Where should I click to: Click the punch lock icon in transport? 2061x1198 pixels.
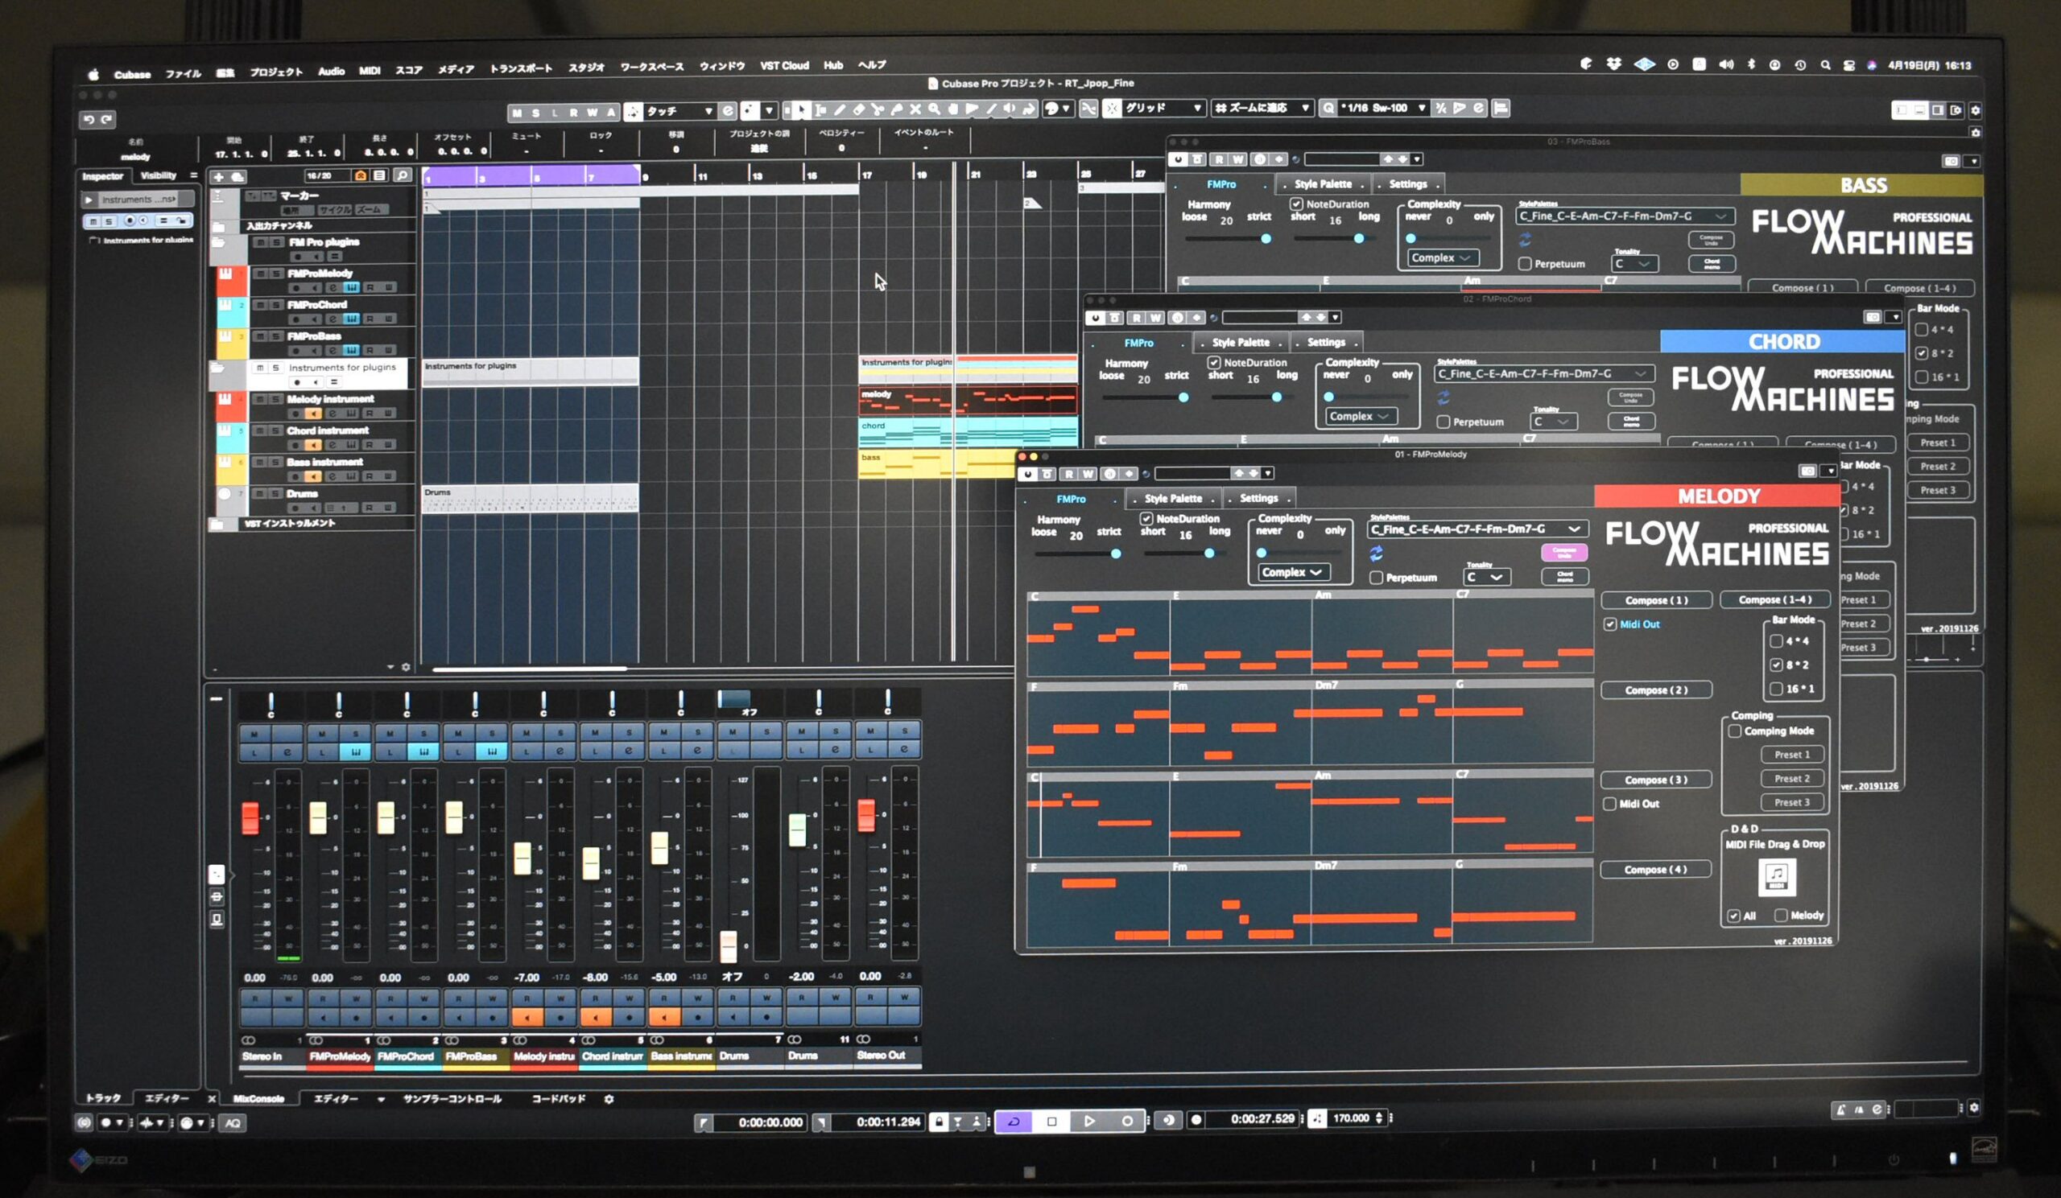pos(939,1122)
